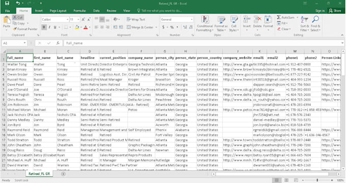Toggle Wrap Text
This screenshot has height=183, width=346.
pos(136,19)
